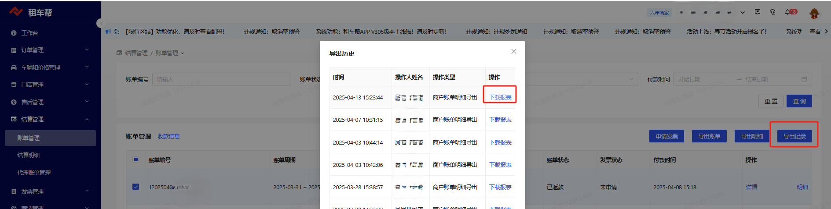
Task: Switch to the 收款信息 tab
Action: pyautogui.click(x=168, y=136)
